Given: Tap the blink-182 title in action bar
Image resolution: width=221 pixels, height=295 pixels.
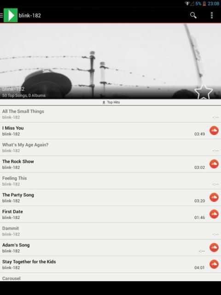Looking at the screenshot, I should [29, 15].
